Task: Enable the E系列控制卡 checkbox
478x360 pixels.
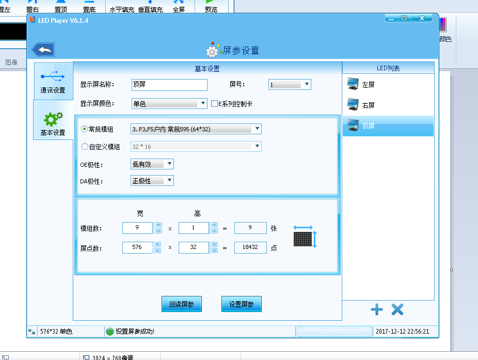Action: click(215, 104)
